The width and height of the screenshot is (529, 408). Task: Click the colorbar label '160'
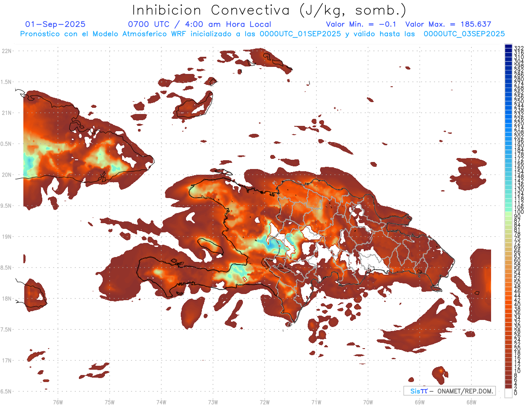(x=519, y=167)
